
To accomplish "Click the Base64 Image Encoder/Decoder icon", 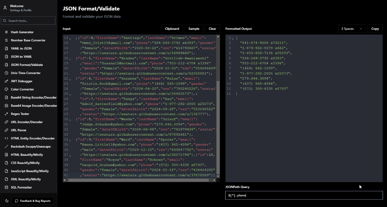I will tap(6, 106).
